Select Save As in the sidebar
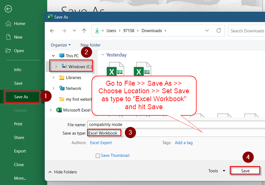 [21, 97]
